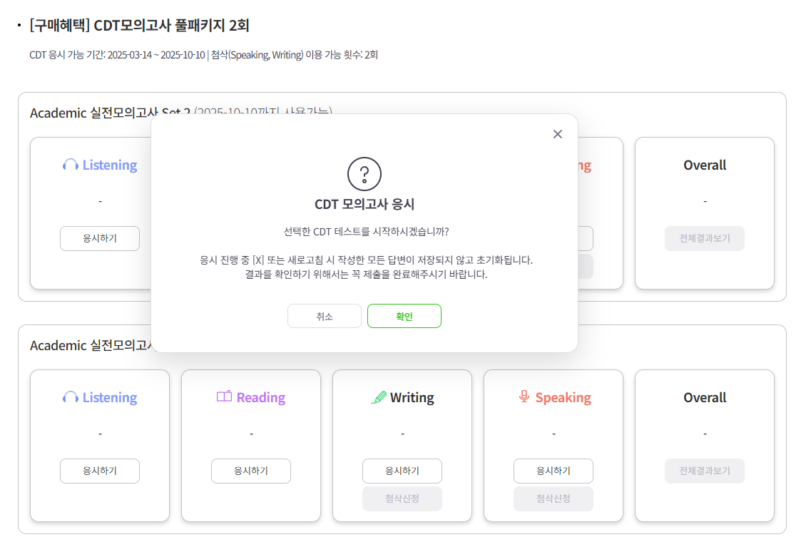Select the CDT모의고사 풀패키지 2회 heading
Viewport: 801px width, 542px height.
click(140, 25)
